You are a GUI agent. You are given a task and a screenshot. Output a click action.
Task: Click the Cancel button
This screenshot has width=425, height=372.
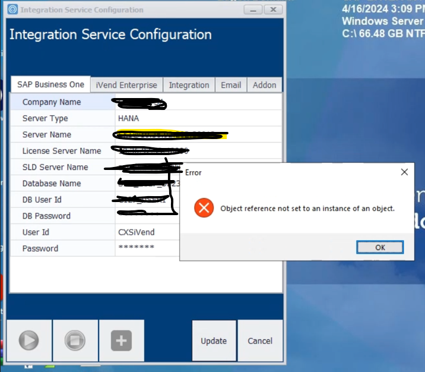[x=260, y=341]
